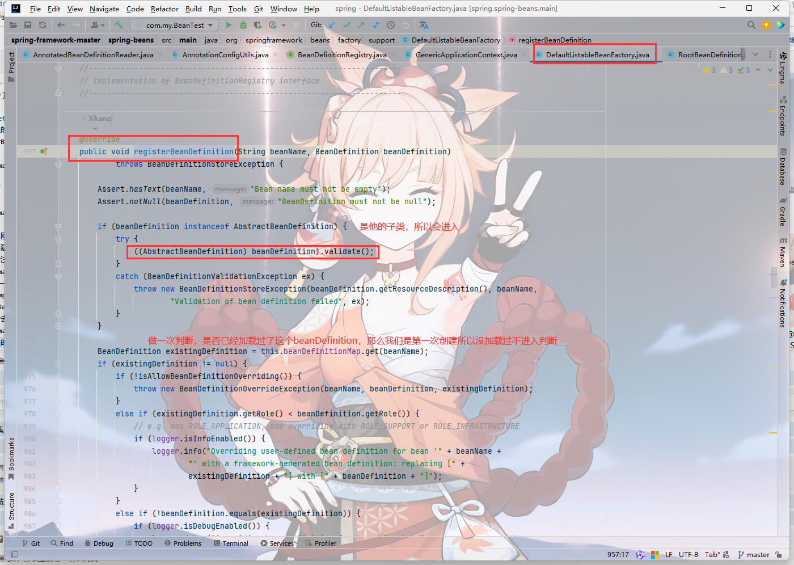Open the Terminal tool window button
794x565 pixels.
[x=231, y=543]
